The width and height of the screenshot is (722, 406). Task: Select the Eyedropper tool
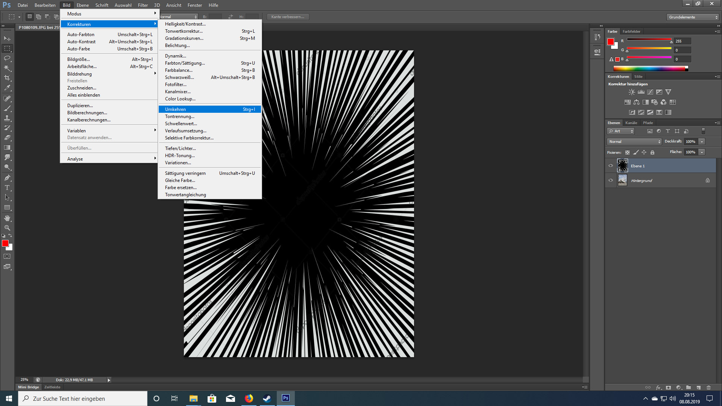(7, 88)
